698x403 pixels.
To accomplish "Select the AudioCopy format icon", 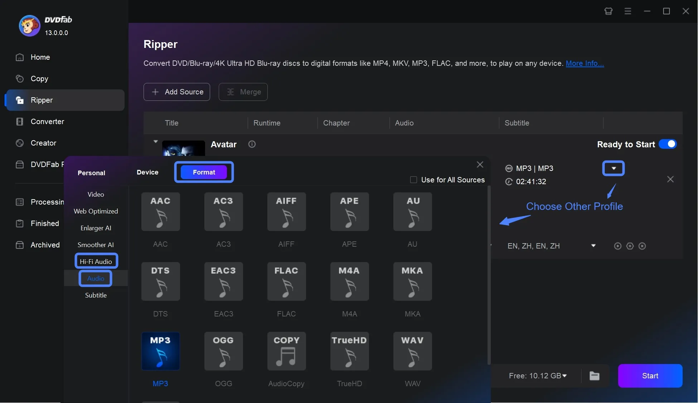I will pos(286,351).
